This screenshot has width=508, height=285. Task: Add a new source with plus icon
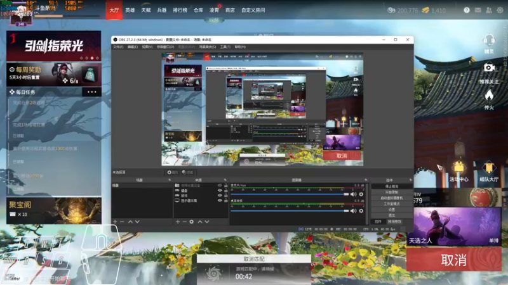tap(178, 222)
